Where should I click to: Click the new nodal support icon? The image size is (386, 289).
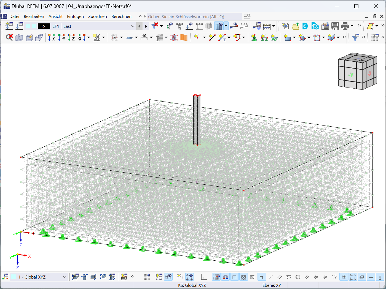click(x=254, y=37)
